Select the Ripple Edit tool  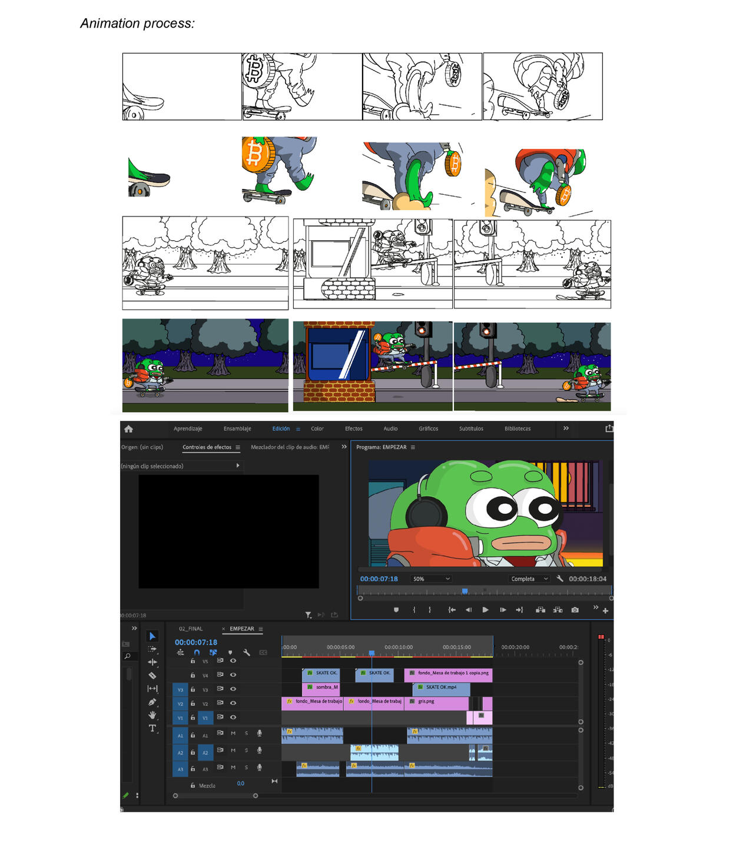(x=152, y=662)
